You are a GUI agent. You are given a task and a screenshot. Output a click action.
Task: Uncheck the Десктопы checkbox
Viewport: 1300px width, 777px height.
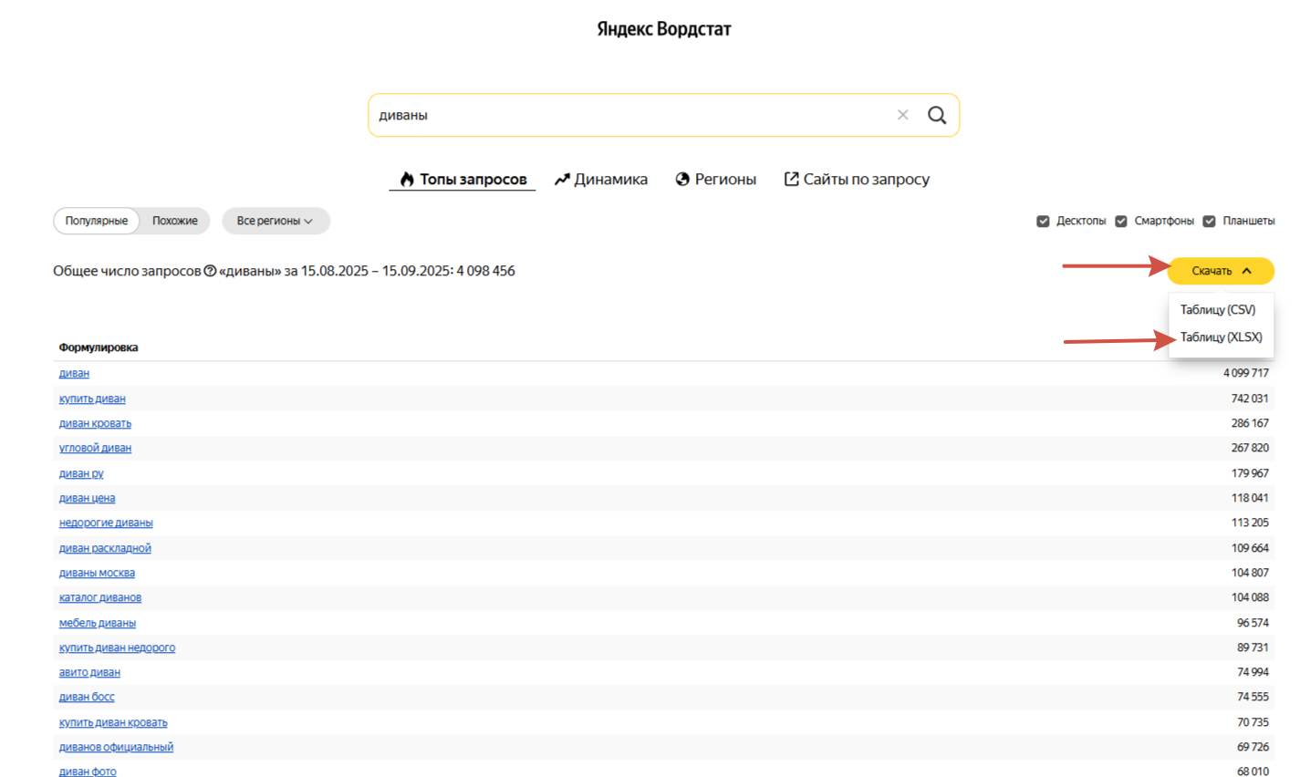coord(1043,221)
